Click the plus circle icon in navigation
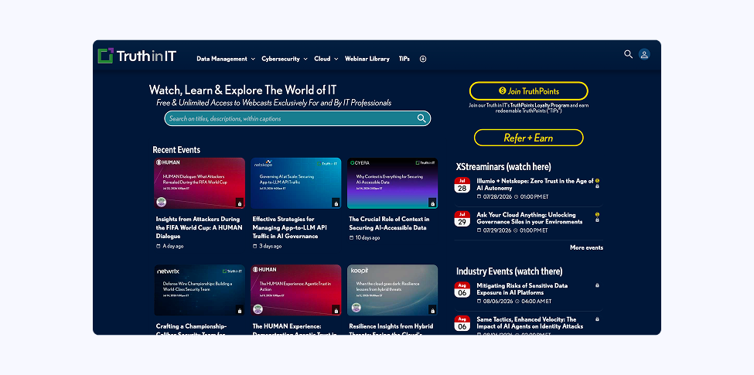 pos(423,59)
